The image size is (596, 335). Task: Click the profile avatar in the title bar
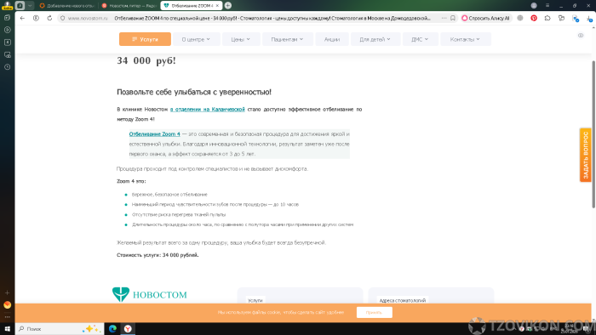tap(534, 5)
